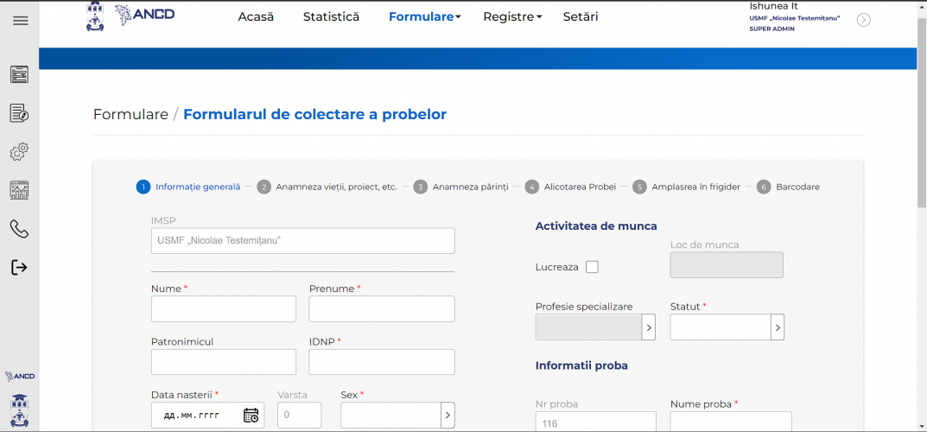
Task: Expand the Sex dropdown arrow
Action: pos(448,415)
